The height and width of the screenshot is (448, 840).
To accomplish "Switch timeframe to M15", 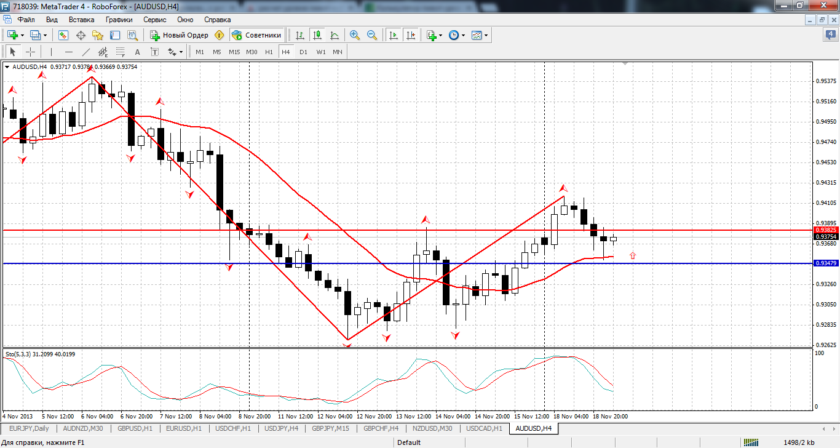I will (234, 52).
